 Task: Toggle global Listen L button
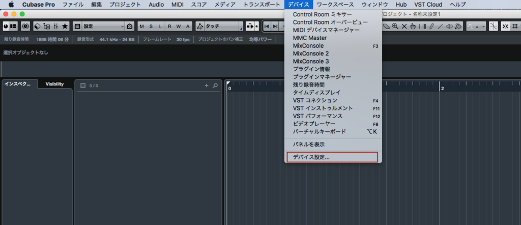(x=160, y=26)
